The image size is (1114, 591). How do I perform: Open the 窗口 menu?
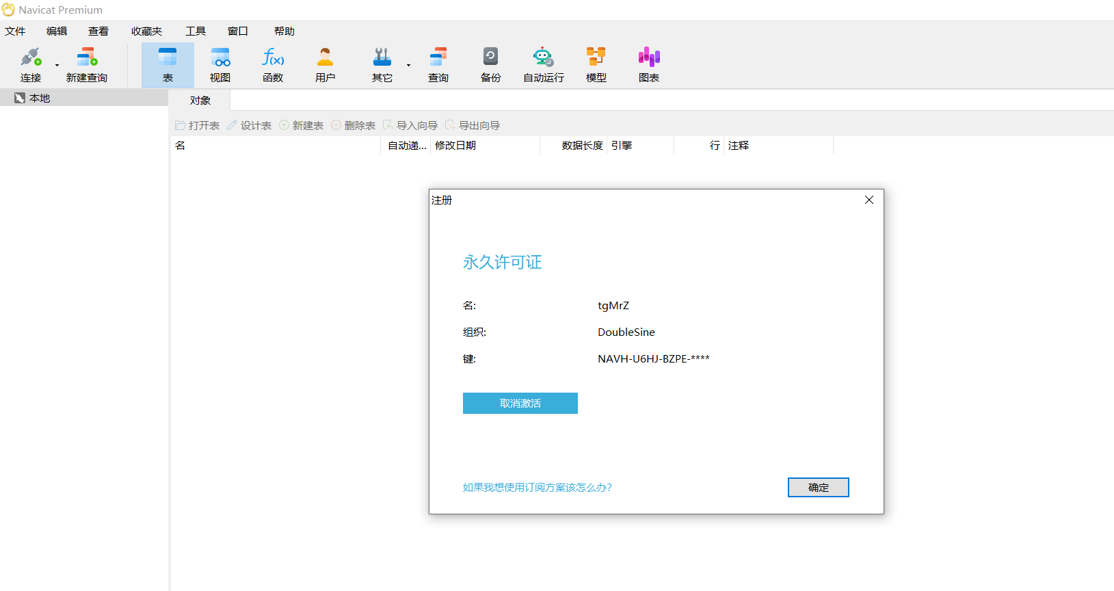point(238,31)
